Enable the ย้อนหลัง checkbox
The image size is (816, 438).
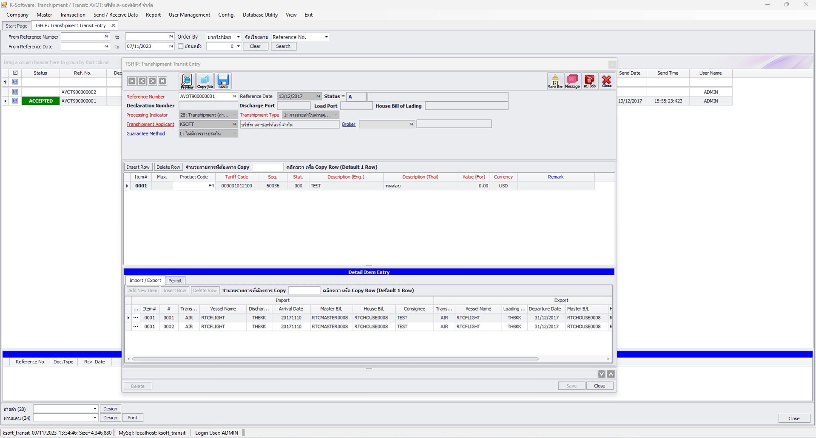tap(181, 46)
